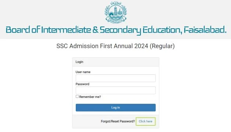Click the Password field label
Viewport: 231px width, 132px height.
point(82,84)
